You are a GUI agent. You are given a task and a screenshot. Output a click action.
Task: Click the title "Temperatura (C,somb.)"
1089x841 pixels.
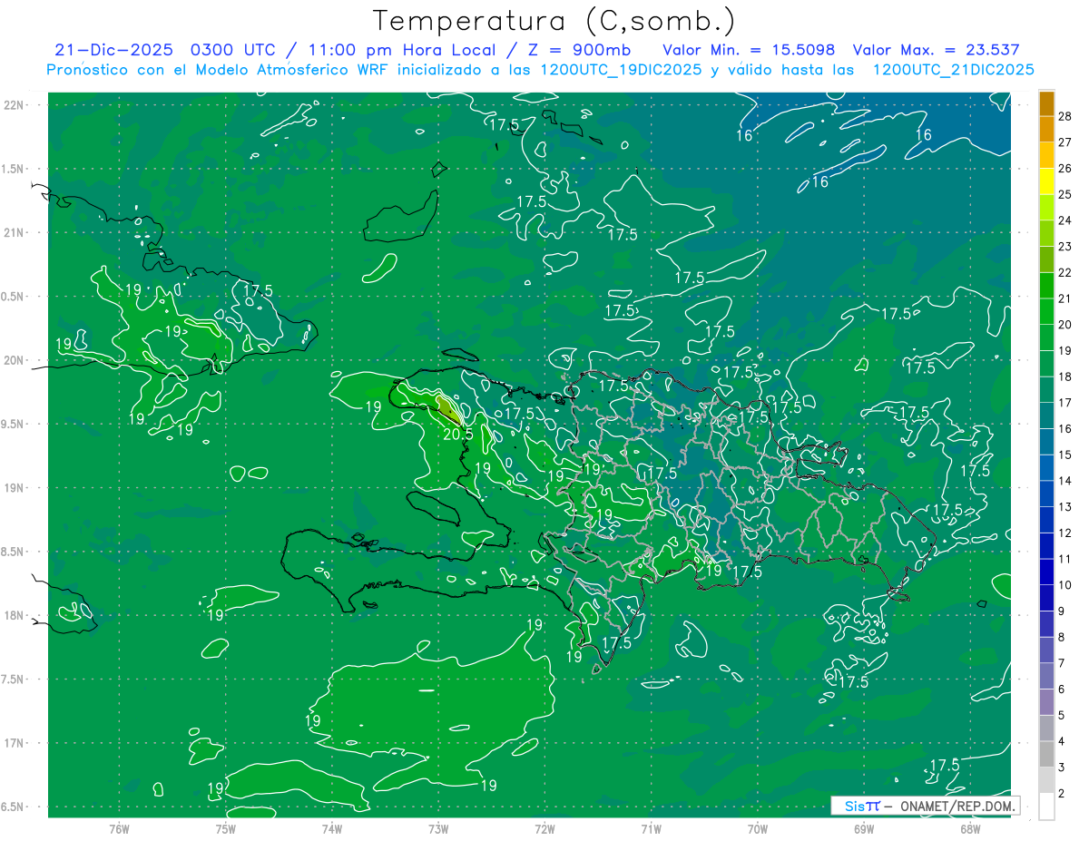(x=554, y=21)
